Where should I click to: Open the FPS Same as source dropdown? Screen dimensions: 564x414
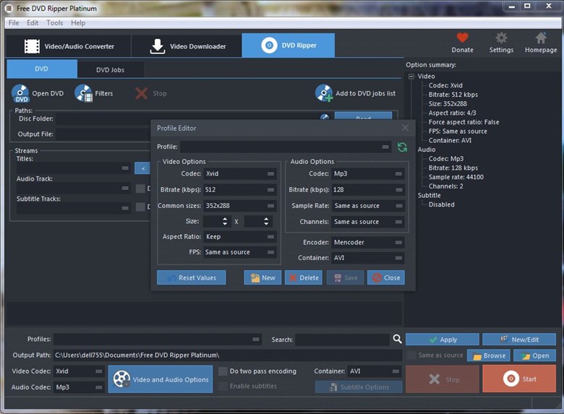point(240,252)
